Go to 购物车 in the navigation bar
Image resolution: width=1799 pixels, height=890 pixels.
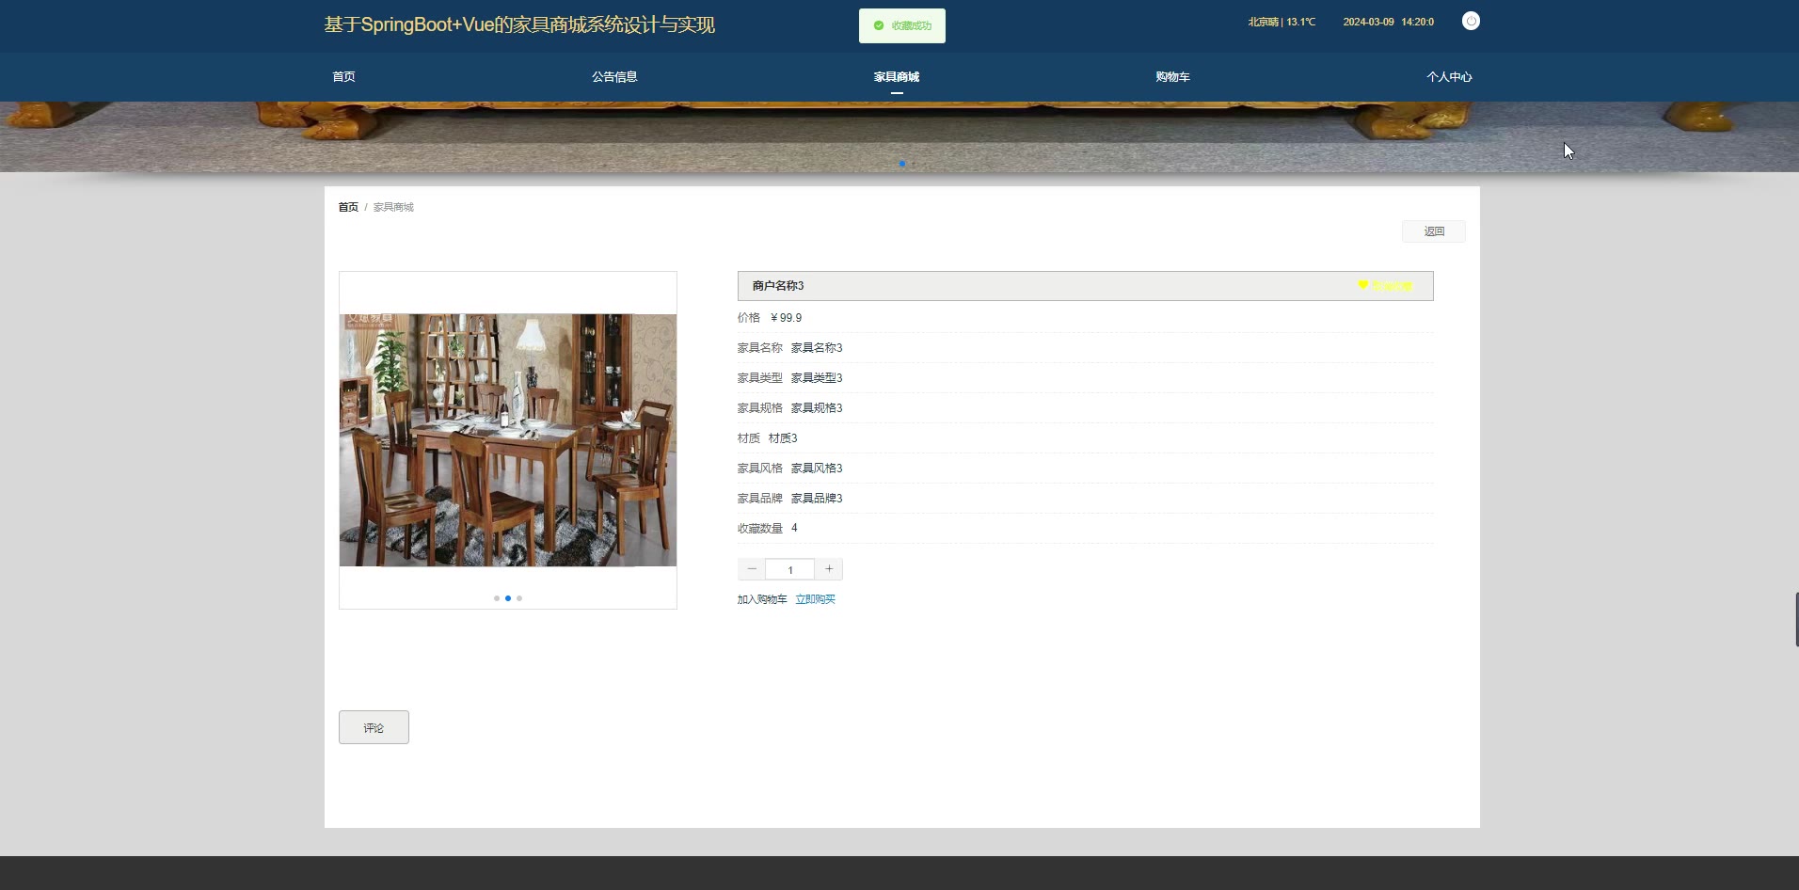[1172, 77]
